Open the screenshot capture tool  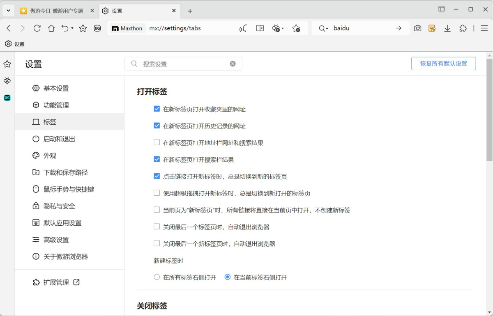pyautogui.click(x=417, y=28)
